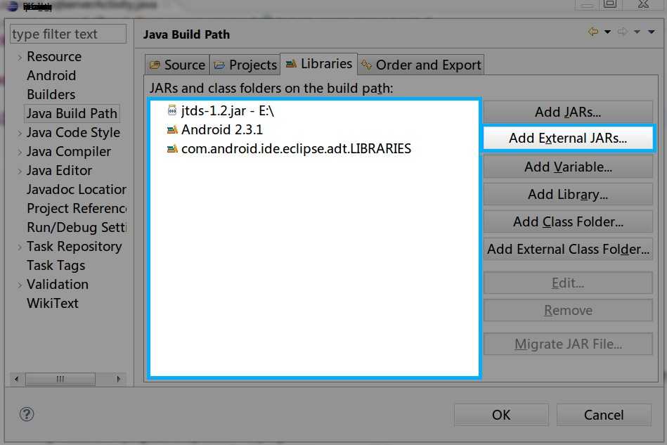Image resolution: width=667 pixels, height=445 pixels.
Task: Click the Cancel button
Action: pos(604,415)
